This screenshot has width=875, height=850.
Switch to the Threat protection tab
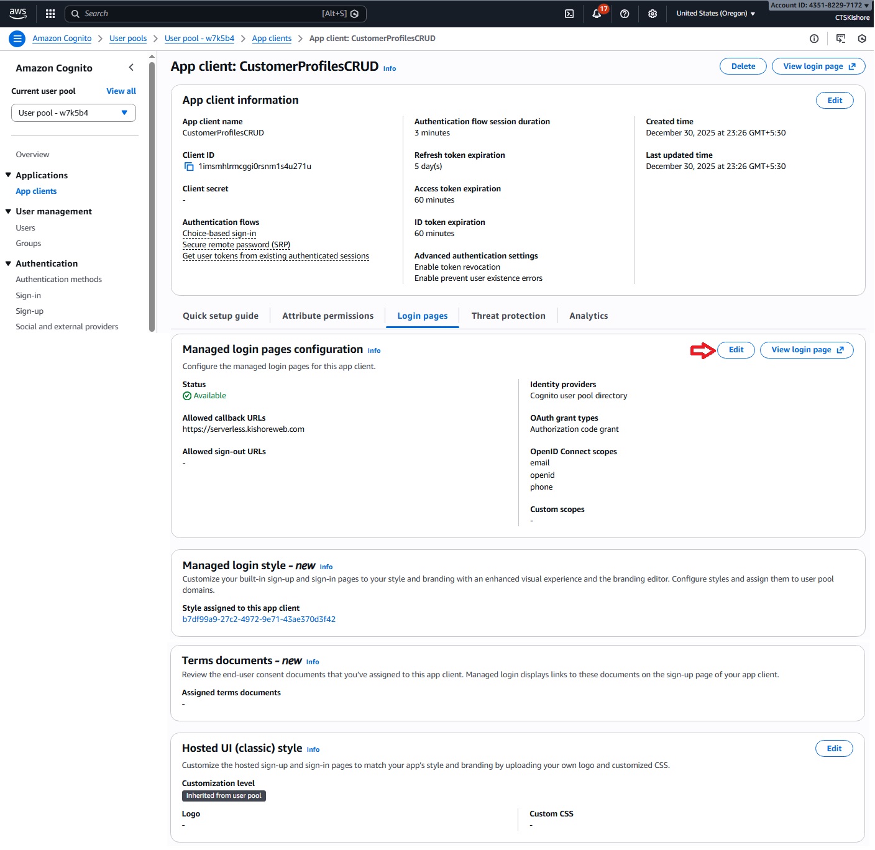pyautogui.click(x=508, y=316)
